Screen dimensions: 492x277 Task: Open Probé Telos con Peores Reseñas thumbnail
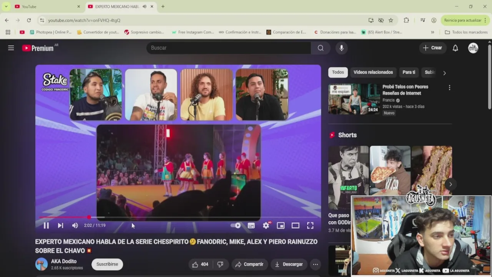click(354, 99)
